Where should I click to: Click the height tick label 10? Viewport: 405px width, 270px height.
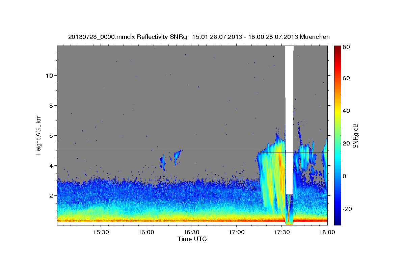point(50,75)
